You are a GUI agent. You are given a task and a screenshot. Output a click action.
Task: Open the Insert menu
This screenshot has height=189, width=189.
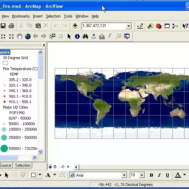click(38, 16)
